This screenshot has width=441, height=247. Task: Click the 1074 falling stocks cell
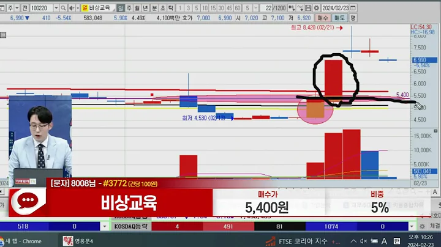(x=331, y=226)
